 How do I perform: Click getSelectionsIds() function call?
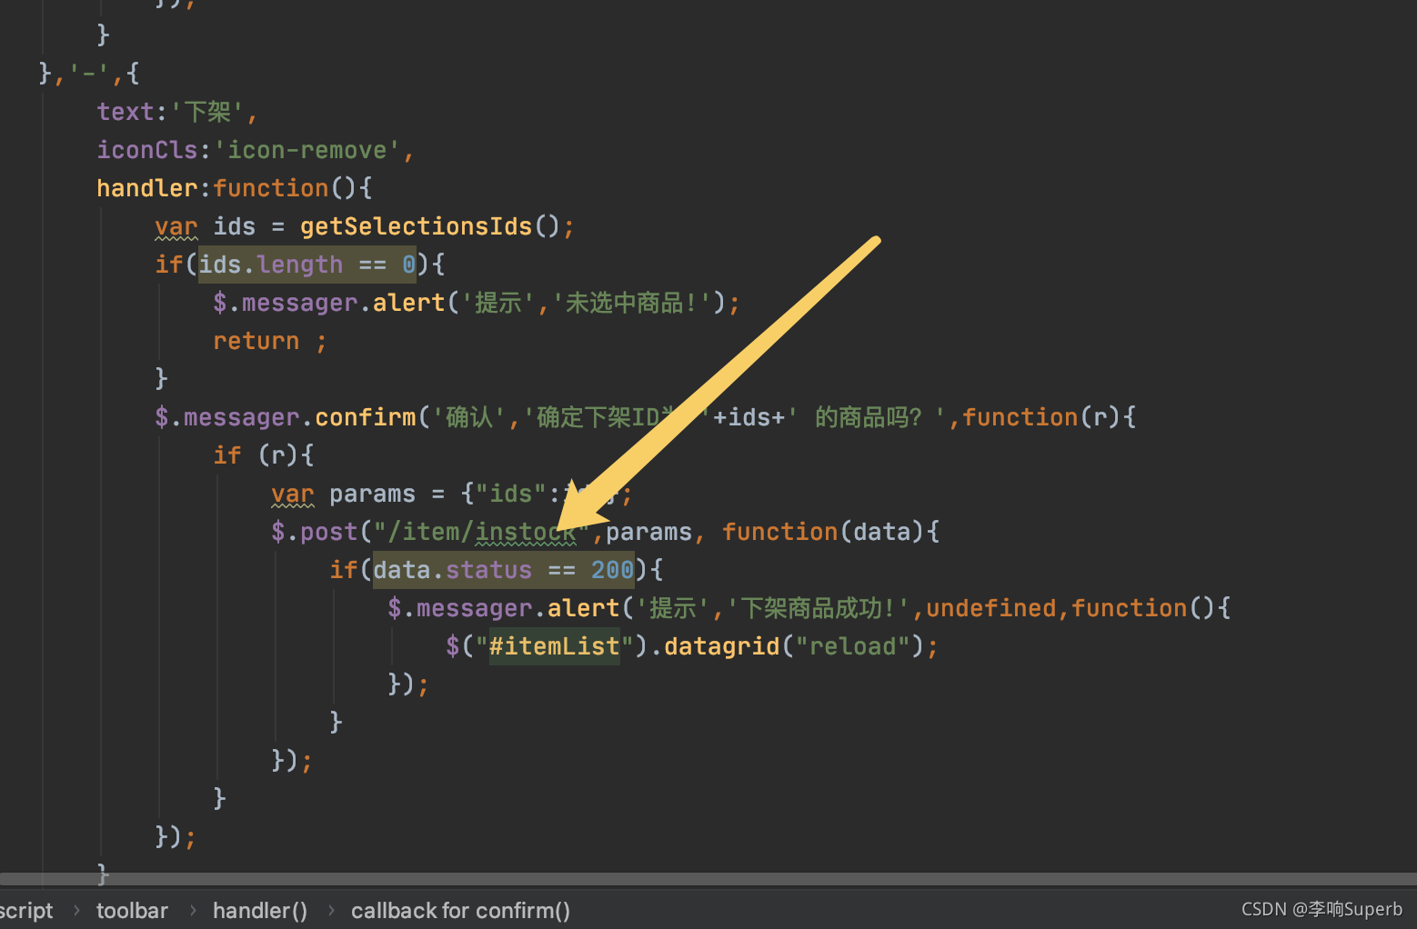point(430,226)
